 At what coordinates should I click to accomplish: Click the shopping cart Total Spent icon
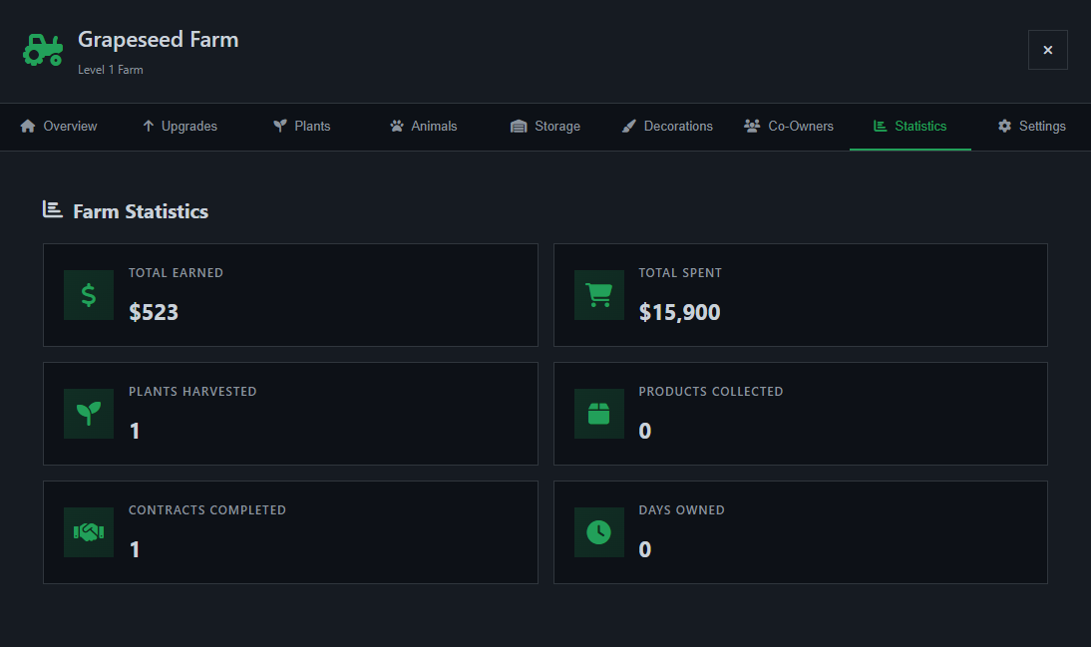[x=598, y=295]
